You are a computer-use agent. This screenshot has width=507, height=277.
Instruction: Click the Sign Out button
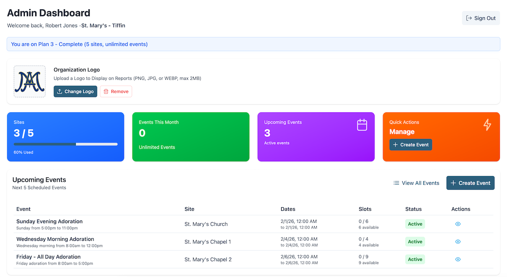[481, 18]
